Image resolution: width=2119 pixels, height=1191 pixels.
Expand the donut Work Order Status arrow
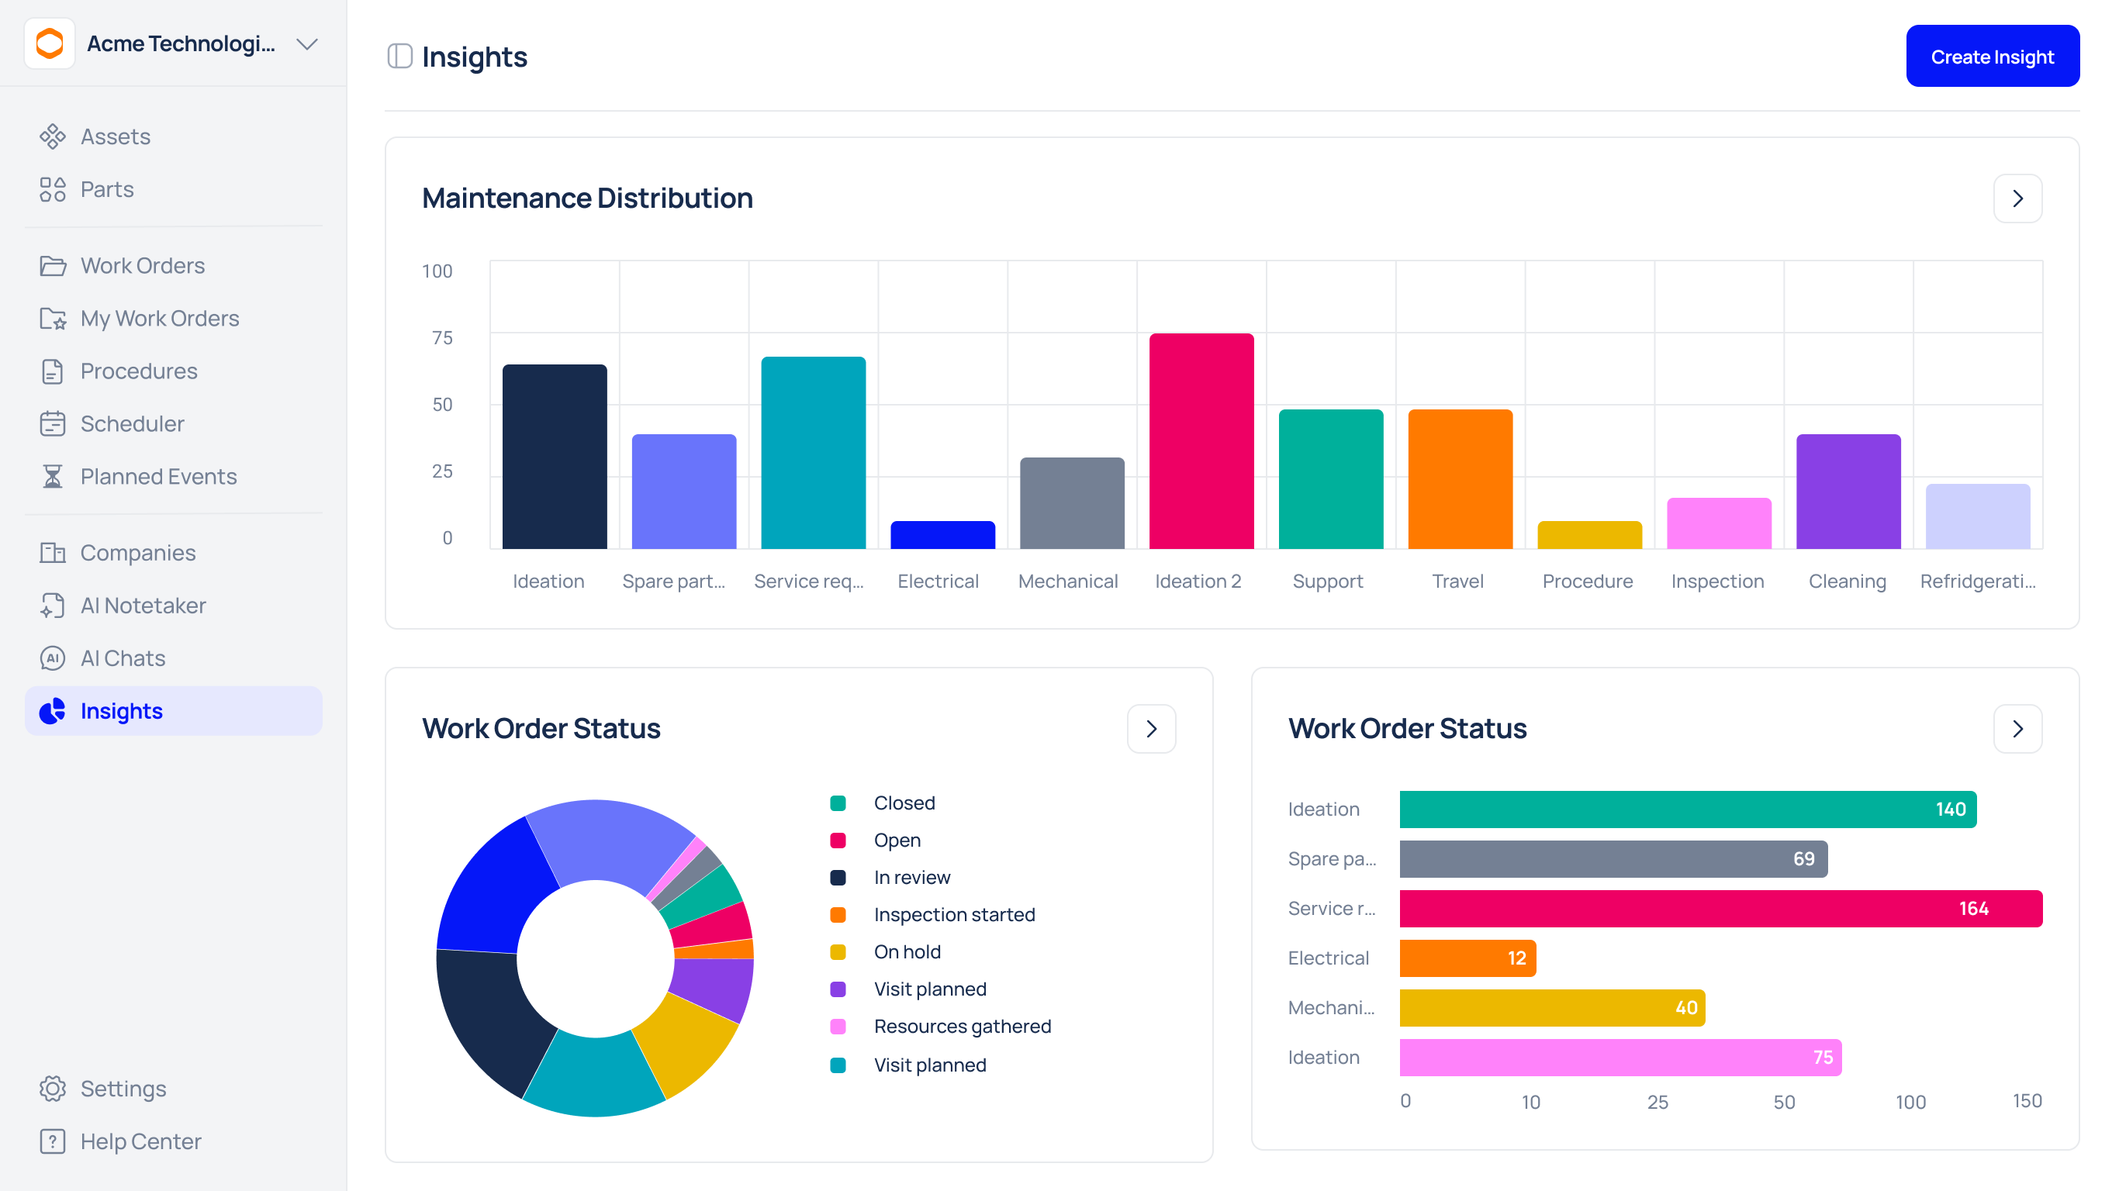(x=1151, y=729)
